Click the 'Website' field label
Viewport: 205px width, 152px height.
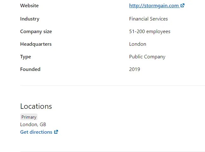[29, 6]
